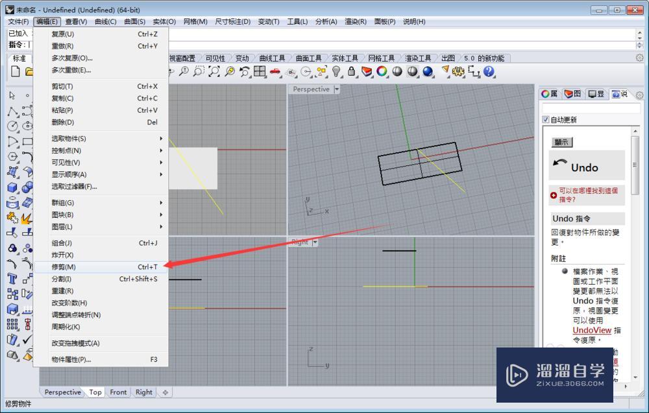
Task: Click the light bulb hide objects icon
Action: 336,71
